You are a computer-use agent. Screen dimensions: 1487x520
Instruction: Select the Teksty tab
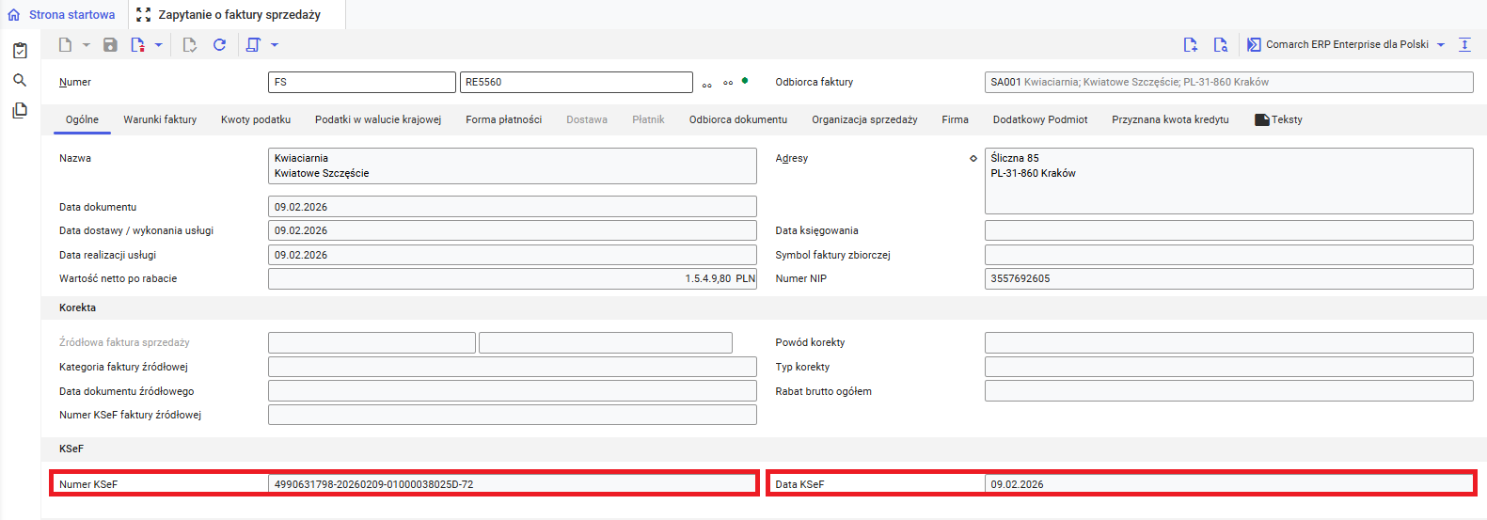click(1279, 119)
